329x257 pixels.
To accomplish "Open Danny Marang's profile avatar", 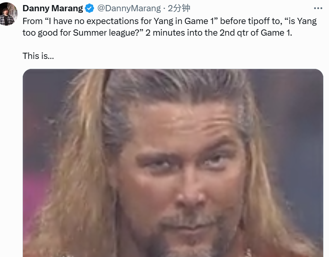I will (x=9, y=14).
